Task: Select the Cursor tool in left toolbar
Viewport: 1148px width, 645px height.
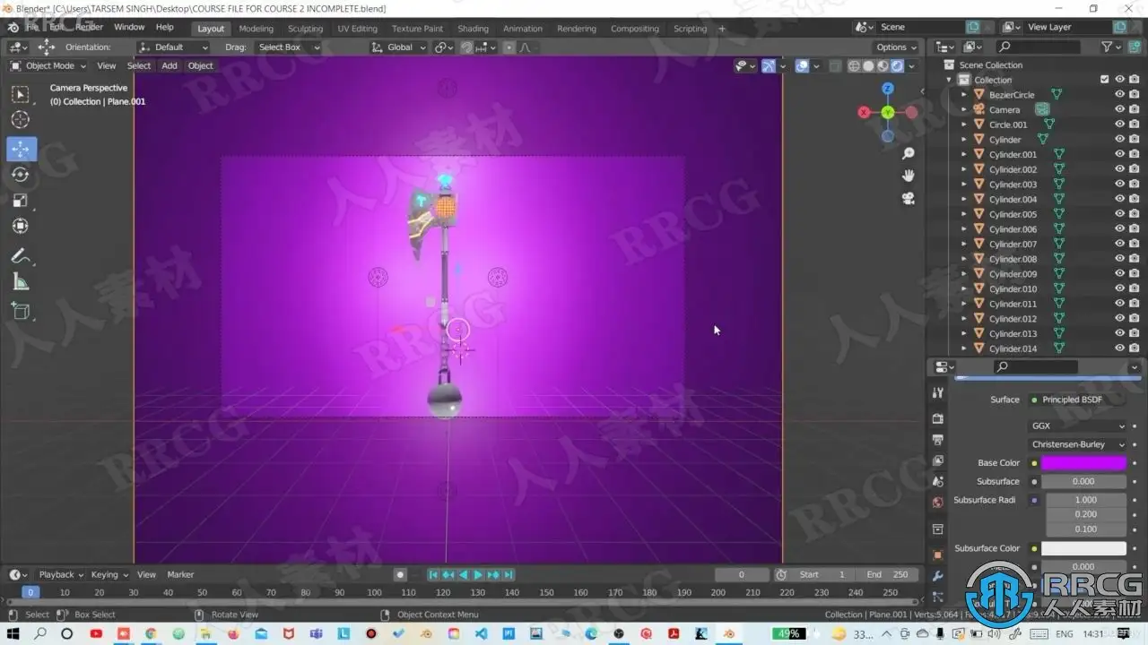Action: tap(20, 120)
